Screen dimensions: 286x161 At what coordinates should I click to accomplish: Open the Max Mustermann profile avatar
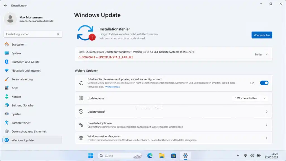point(10,19)
